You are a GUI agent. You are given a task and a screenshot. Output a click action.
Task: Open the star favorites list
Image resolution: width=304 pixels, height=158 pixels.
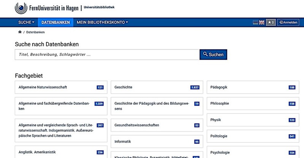(x=271, y=22)
